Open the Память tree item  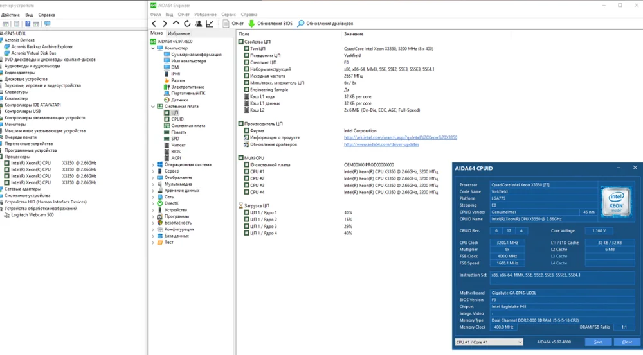(x=179, y=132)
